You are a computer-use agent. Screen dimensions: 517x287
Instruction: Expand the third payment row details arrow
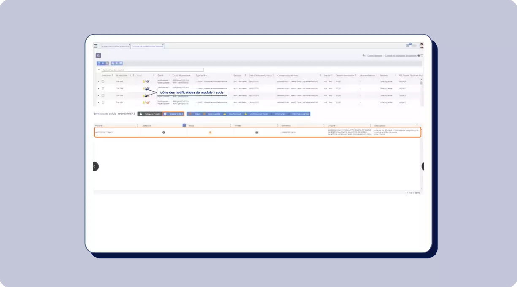point(98,95)
